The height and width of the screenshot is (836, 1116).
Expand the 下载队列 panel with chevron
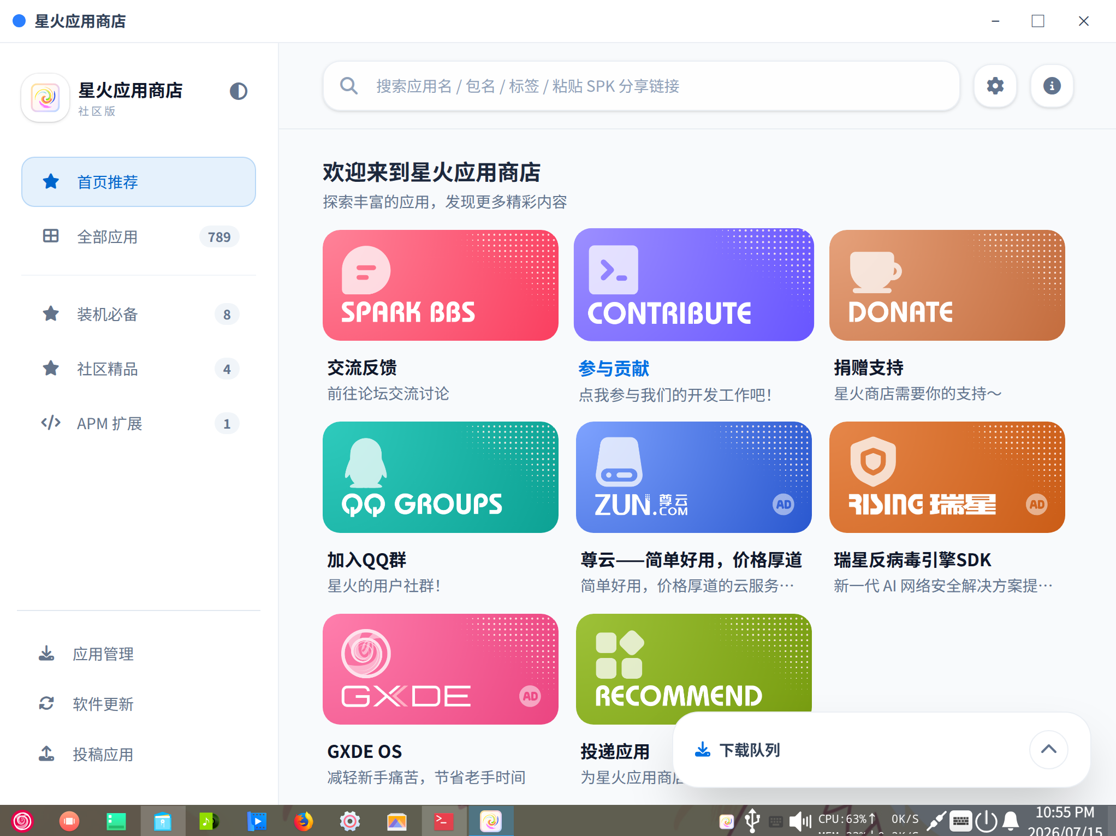(1048, 749)
